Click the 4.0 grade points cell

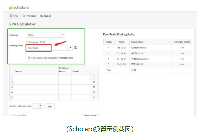(182, 48)
